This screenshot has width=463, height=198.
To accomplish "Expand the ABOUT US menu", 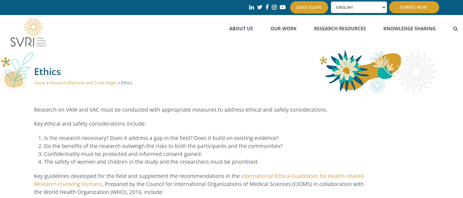I will [241, 29].
